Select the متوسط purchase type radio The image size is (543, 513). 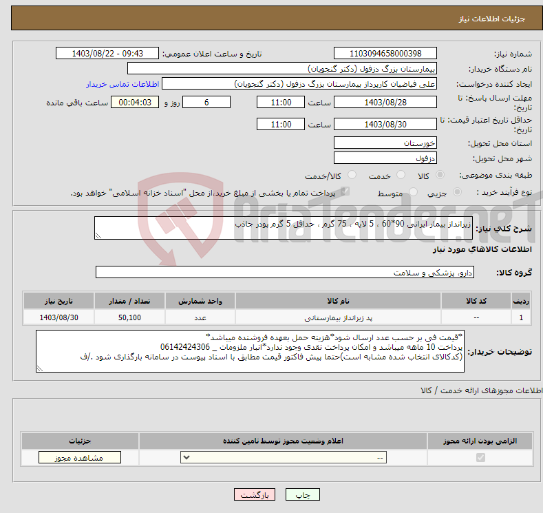pos(413,192)
